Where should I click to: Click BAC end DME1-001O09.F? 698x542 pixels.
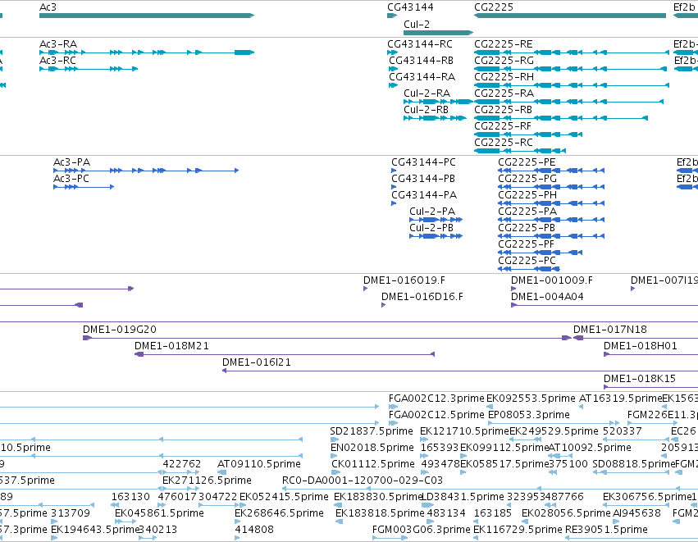551,280
